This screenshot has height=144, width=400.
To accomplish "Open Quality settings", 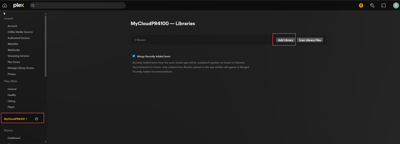I will pyautogui.click(x=12, y=95).
